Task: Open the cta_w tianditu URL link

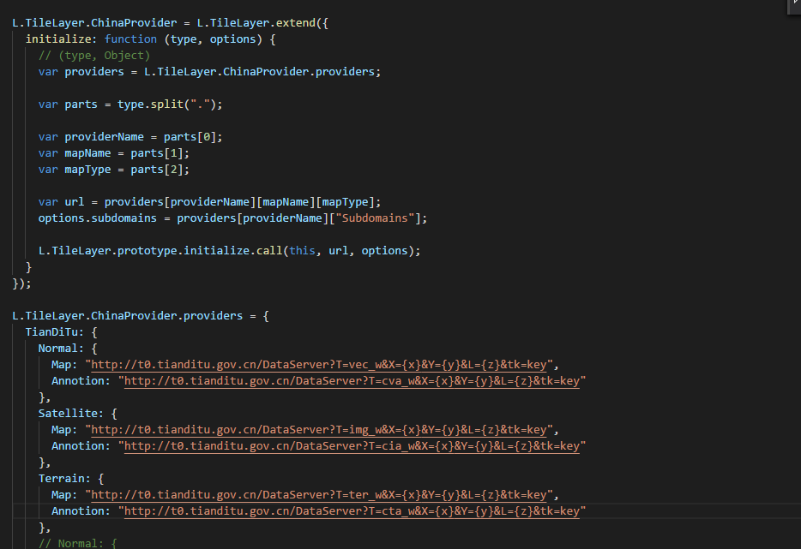Action: coord(352,511)
